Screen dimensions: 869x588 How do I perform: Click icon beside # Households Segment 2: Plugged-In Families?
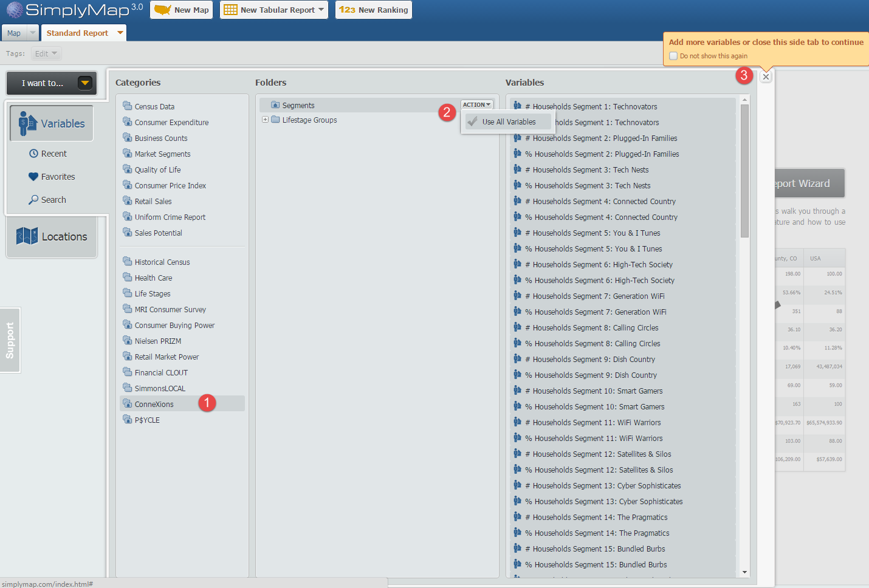(x=517, y=138)
